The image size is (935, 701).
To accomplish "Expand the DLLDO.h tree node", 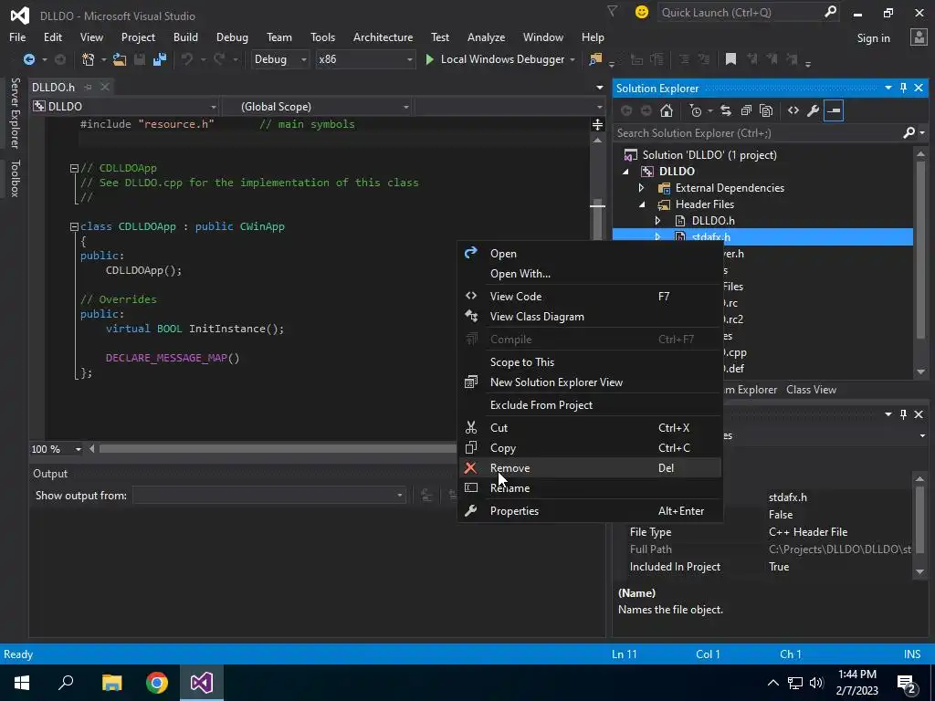I will tap(657, 221).
